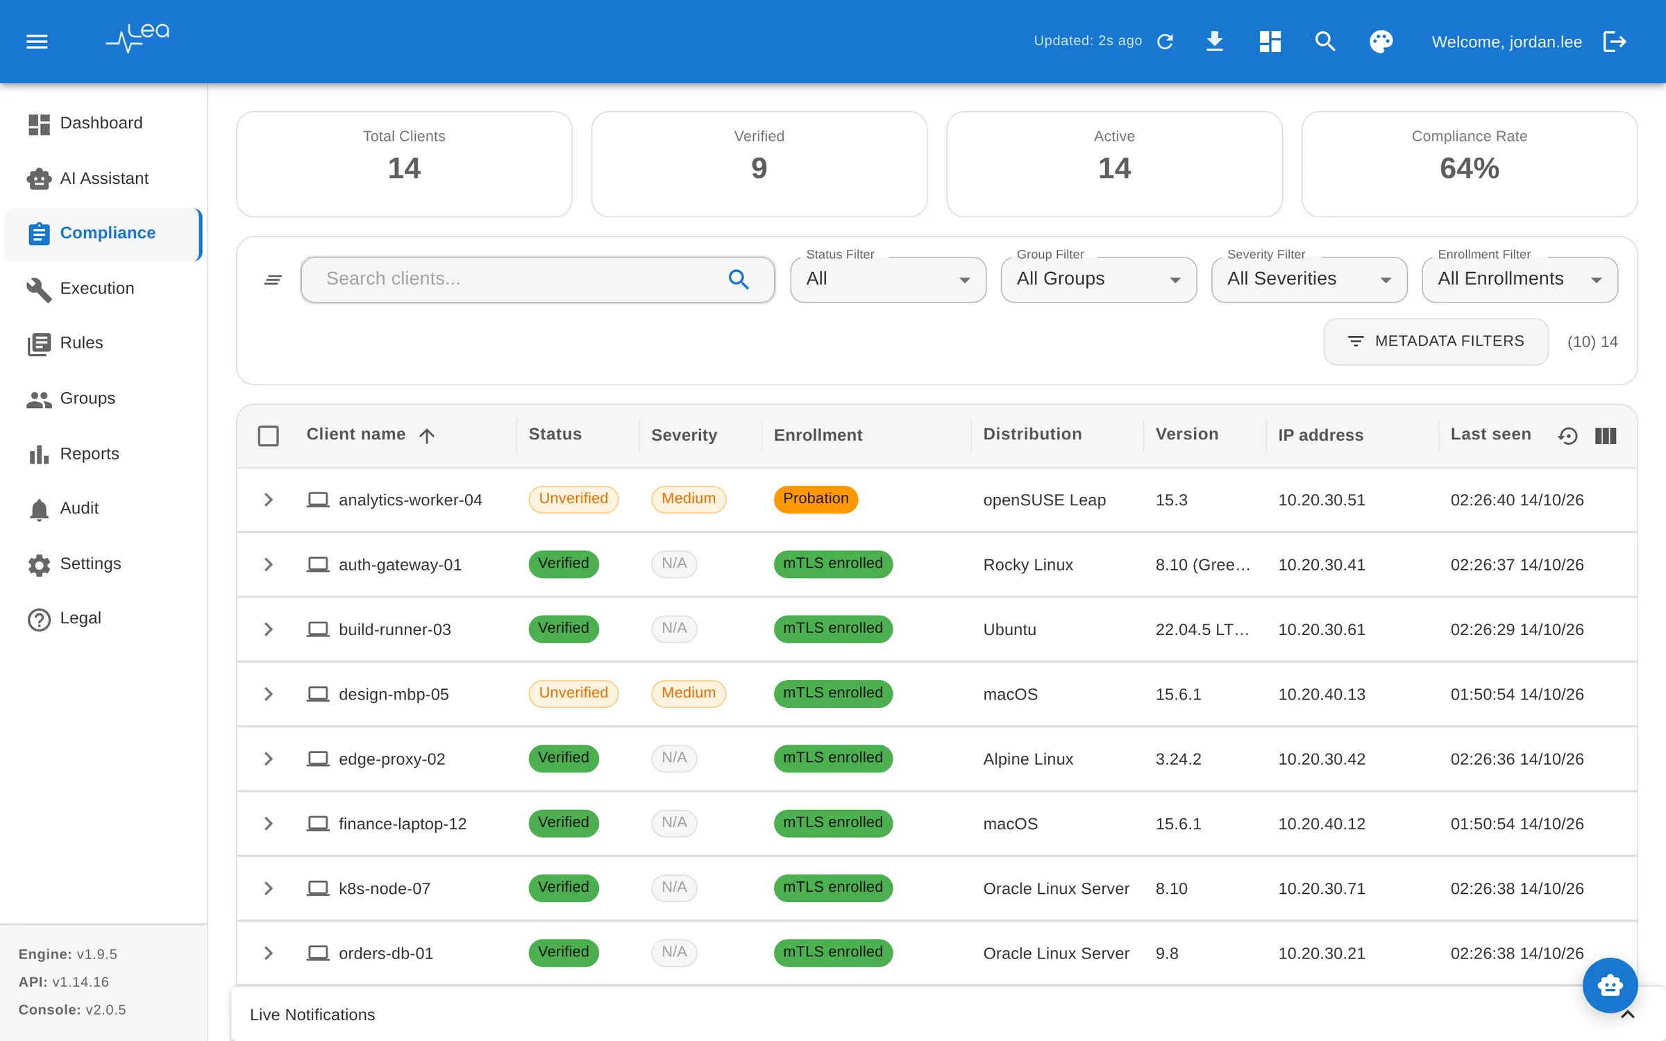Expand the analytics-worker-04 row
The height and width of the screenshot is (1041, 1666).
click(269, 500)
